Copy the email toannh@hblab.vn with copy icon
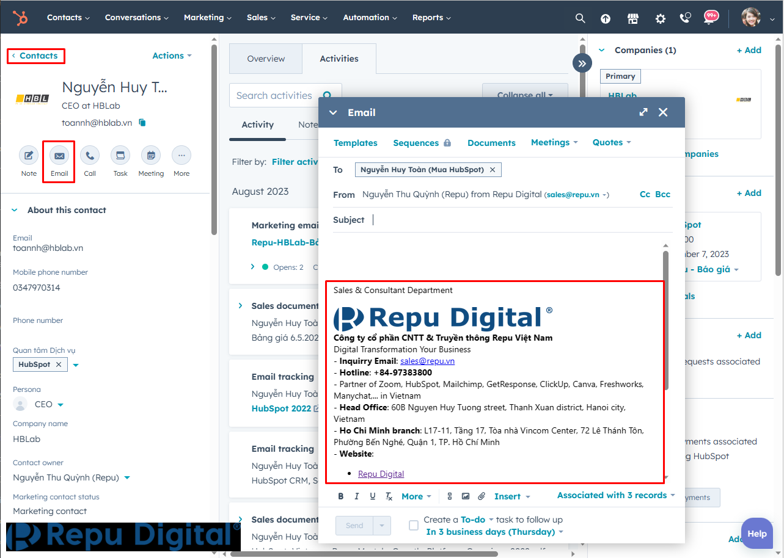 click(142, 123)
